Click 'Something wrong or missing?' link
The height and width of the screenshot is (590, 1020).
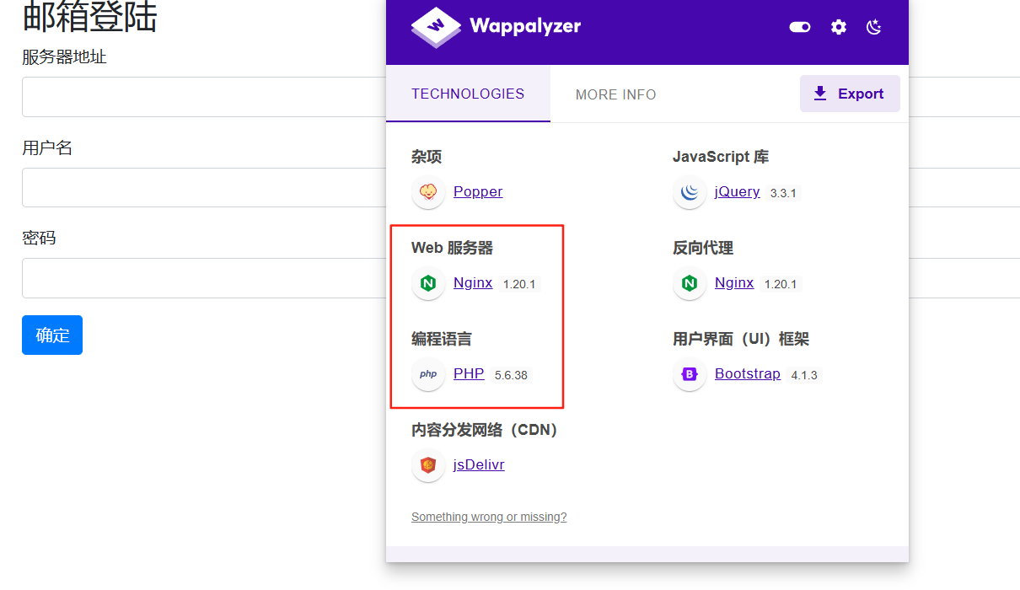click(489, 517)
